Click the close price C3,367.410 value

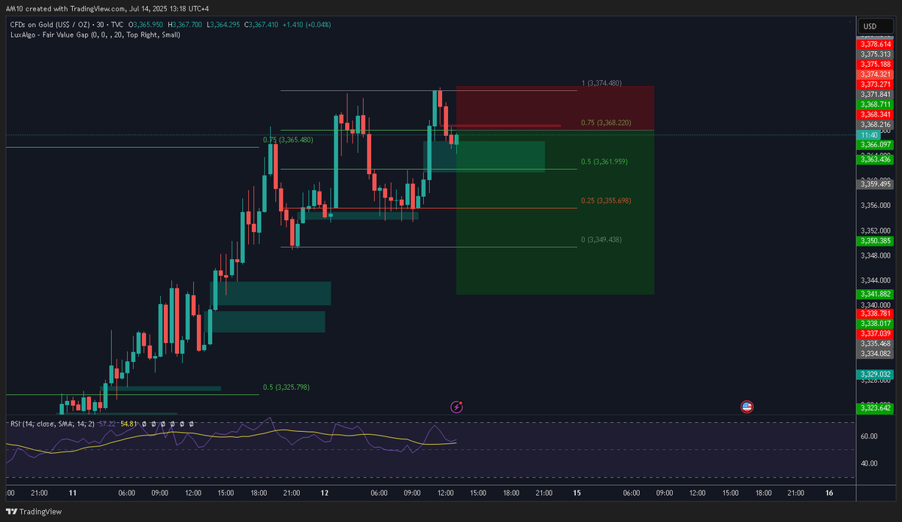261,25
